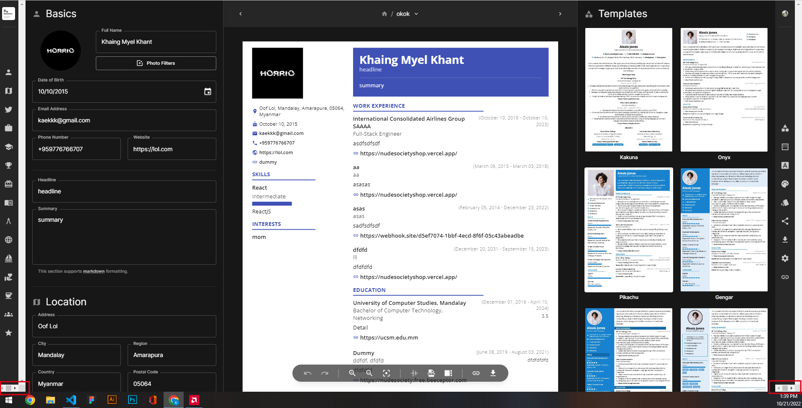Jump to Location via the map icon
802x408 pixels.
(x=8, y=91)
